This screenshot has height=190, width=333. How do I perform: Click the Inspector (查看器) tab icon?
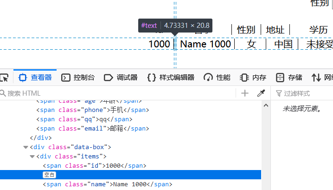pyautogui.click(x=21, y=78)
